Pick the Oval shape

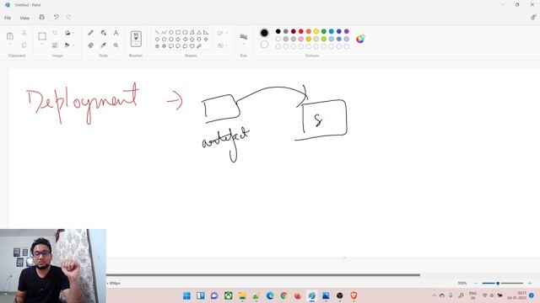click(171, 32)
